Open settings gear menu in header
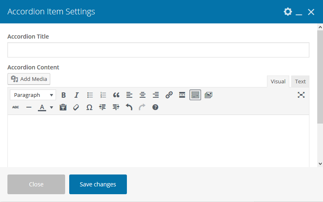 point(288,12)
